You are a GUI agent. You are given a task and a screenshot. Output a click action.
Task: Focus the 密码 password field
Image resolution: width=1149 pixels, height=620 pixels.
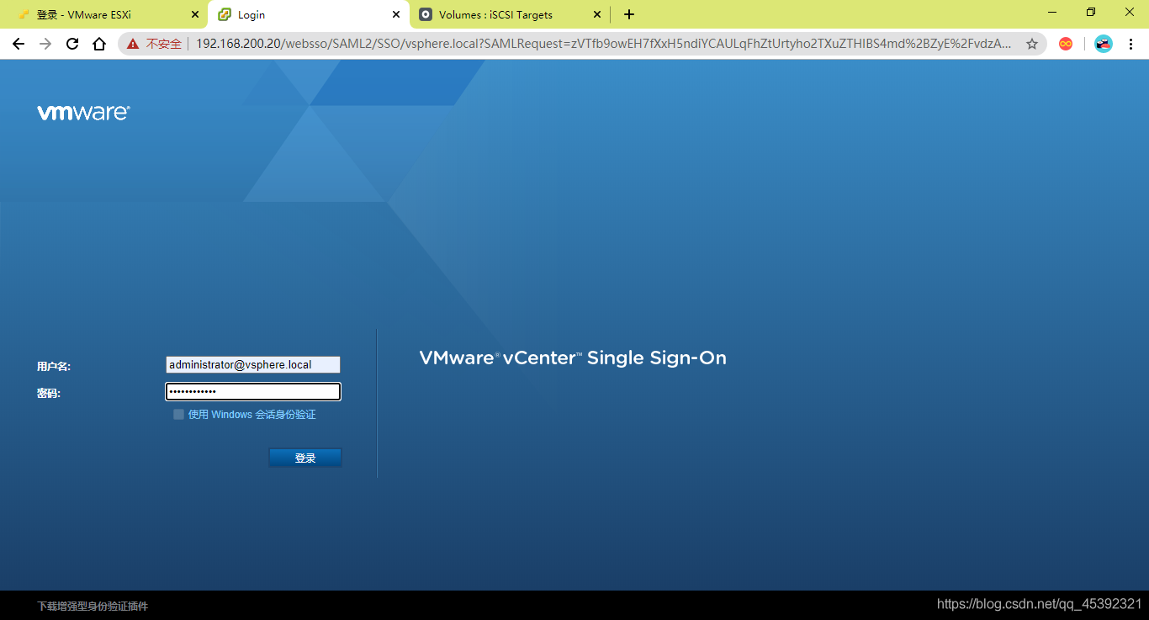(x=253, y=391)
